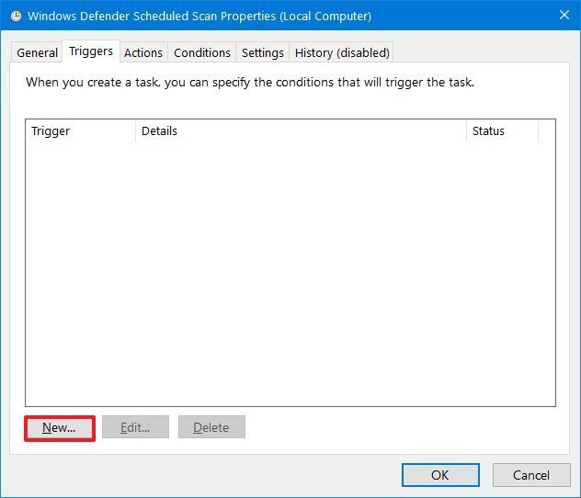Click the greyed-out Delete button
Screen dimensions: 581x498
(x=211, y=427)
